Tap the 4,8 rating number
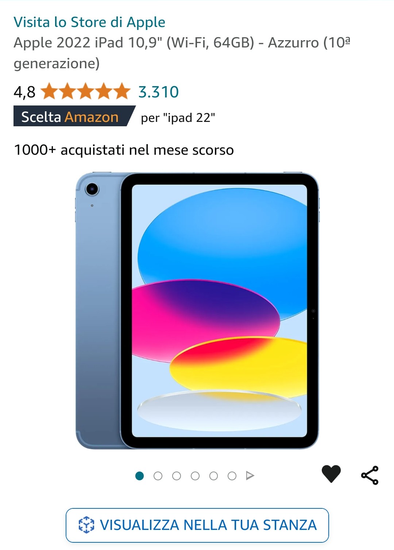The height and width of the screenshot is (550, 394). pyautogui.click(x=24, y=92)
